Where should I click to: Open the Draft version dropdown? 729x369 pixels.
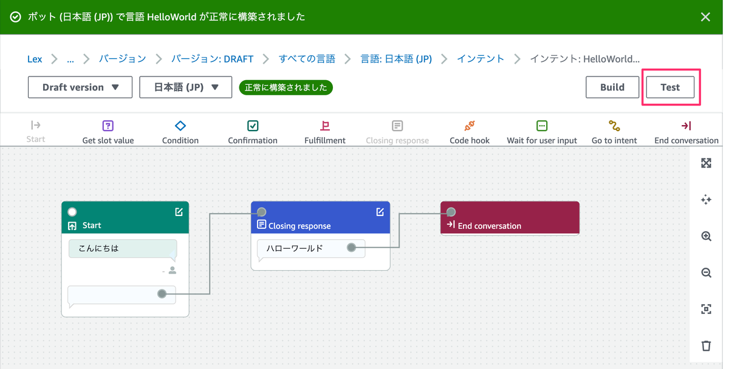[80, 87]
